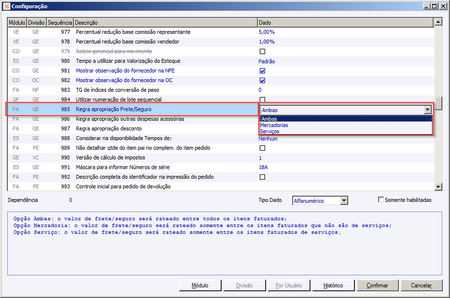Close the Configuração window
Viewport: 450px width, 298px height.
click(x=443, y=6)
